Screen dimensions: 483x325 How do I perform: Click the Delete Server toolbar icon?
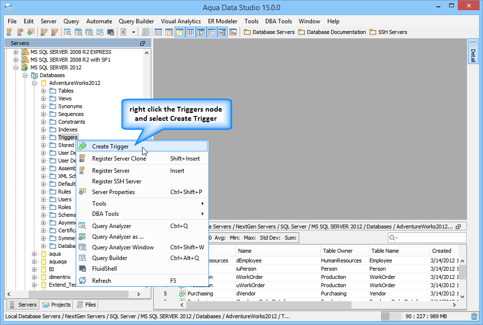(x=20, y=32)
